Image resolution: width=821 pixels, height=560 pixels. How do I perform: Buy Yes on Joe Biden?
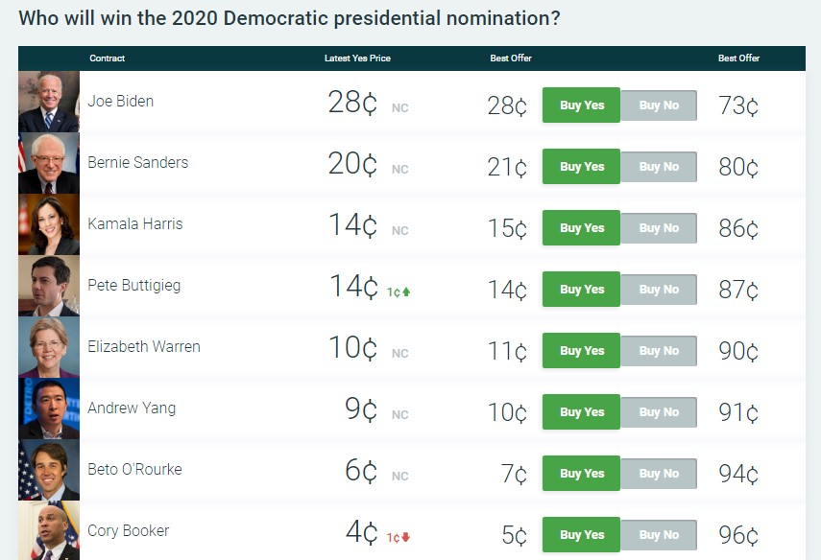click(580, 105)
